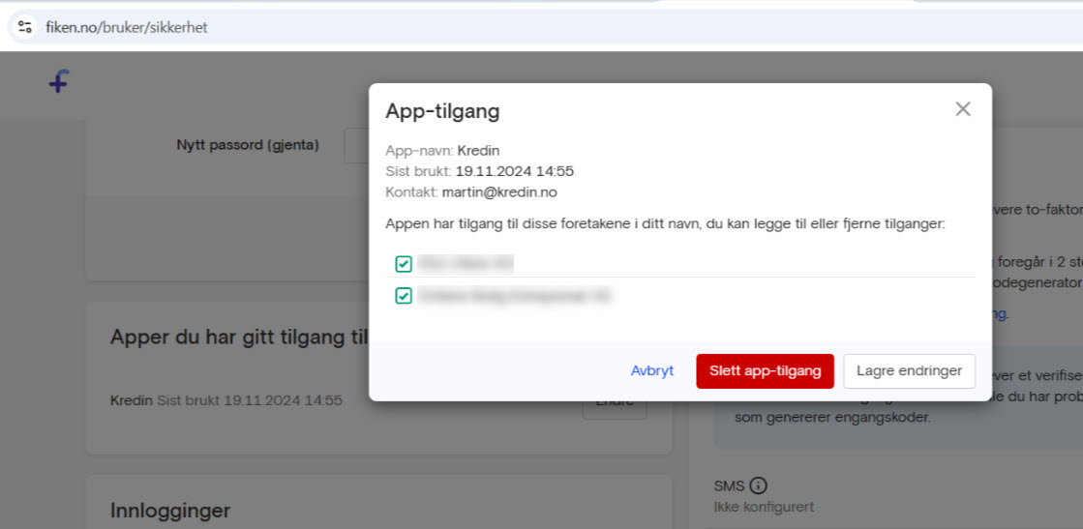Click the Fiken logo icon
This screenshot has height=529, width=1083.
click(x=59, y=81)
